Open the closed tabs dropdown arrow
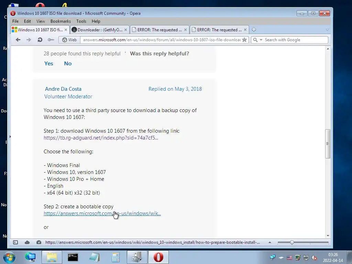Screen dimensions: 352x264 click(x=327, y=30)
